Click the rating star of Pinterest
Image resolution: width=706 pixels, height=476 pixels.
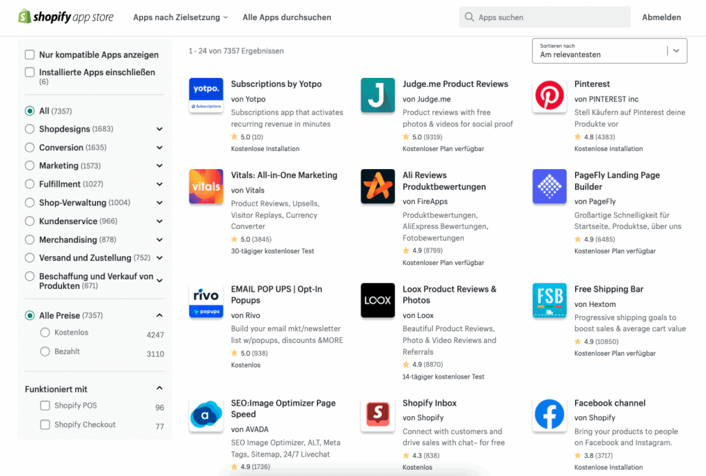click(578, 137)
